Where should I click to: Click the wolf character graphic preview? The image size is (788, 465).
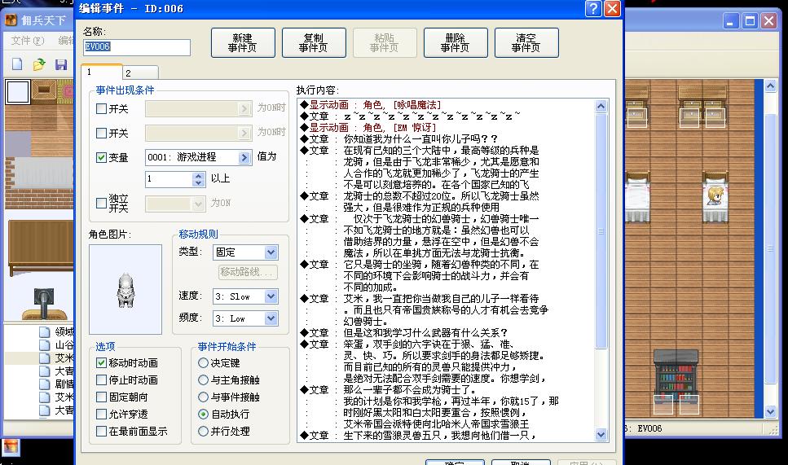(x=125, y=289)
